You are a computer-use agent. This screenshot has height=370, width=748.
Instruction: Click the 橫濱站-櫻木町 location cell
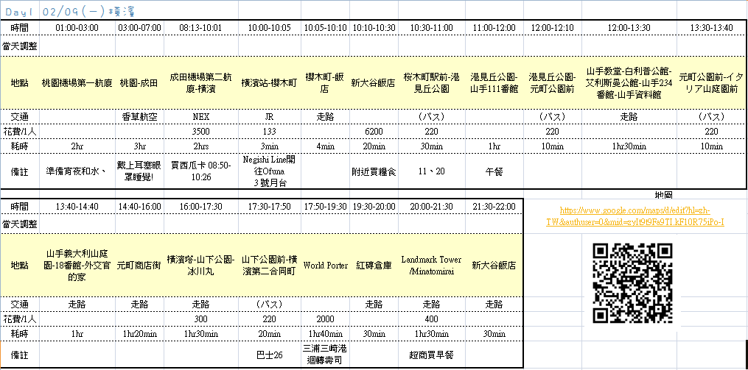[269, 83]
